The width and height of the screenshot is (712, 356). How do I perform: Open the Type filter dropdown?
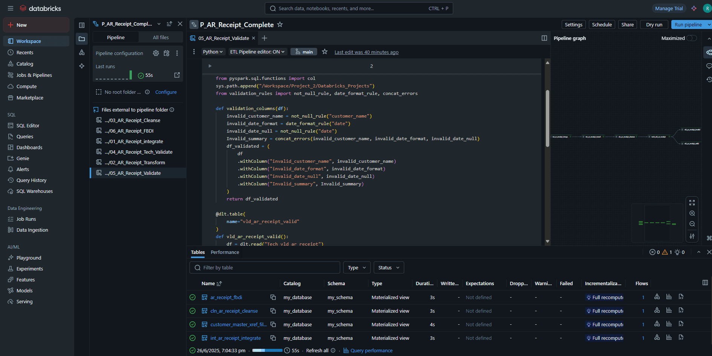click(x=357, y=267)
